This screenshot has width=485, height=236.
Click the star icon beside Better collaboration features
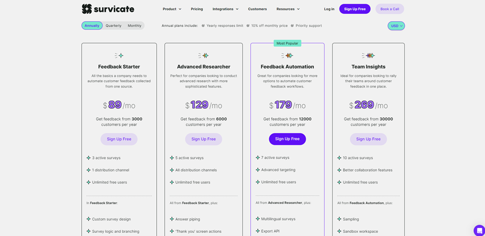pos(339,170)
